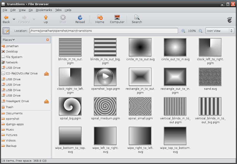Open the Edit menu
Viewport: 237px width, 164px height.
(x=13, y=10)
